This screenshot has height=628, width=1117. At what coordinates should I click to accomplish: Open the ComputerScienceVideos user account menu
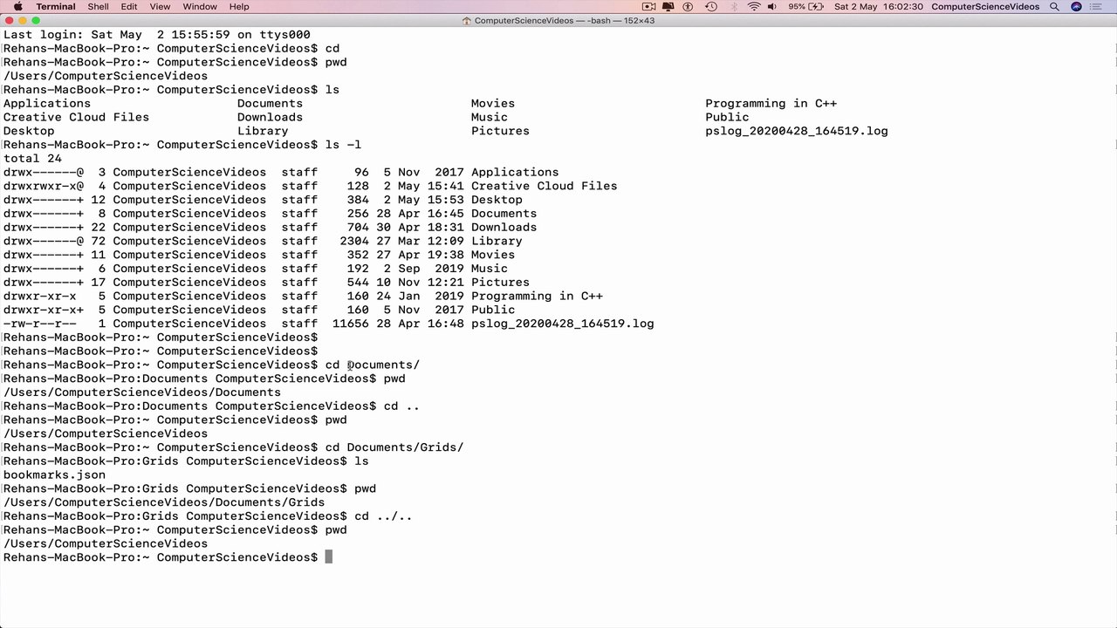pos(985,6)
